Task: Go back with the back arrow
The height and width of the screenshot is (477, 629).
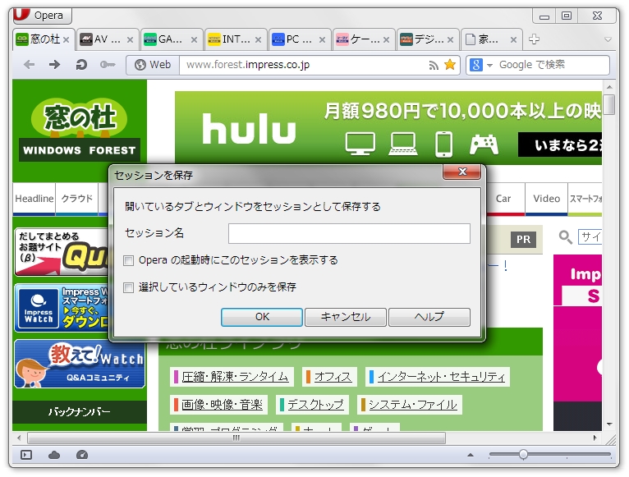Action: pos(29,65)
